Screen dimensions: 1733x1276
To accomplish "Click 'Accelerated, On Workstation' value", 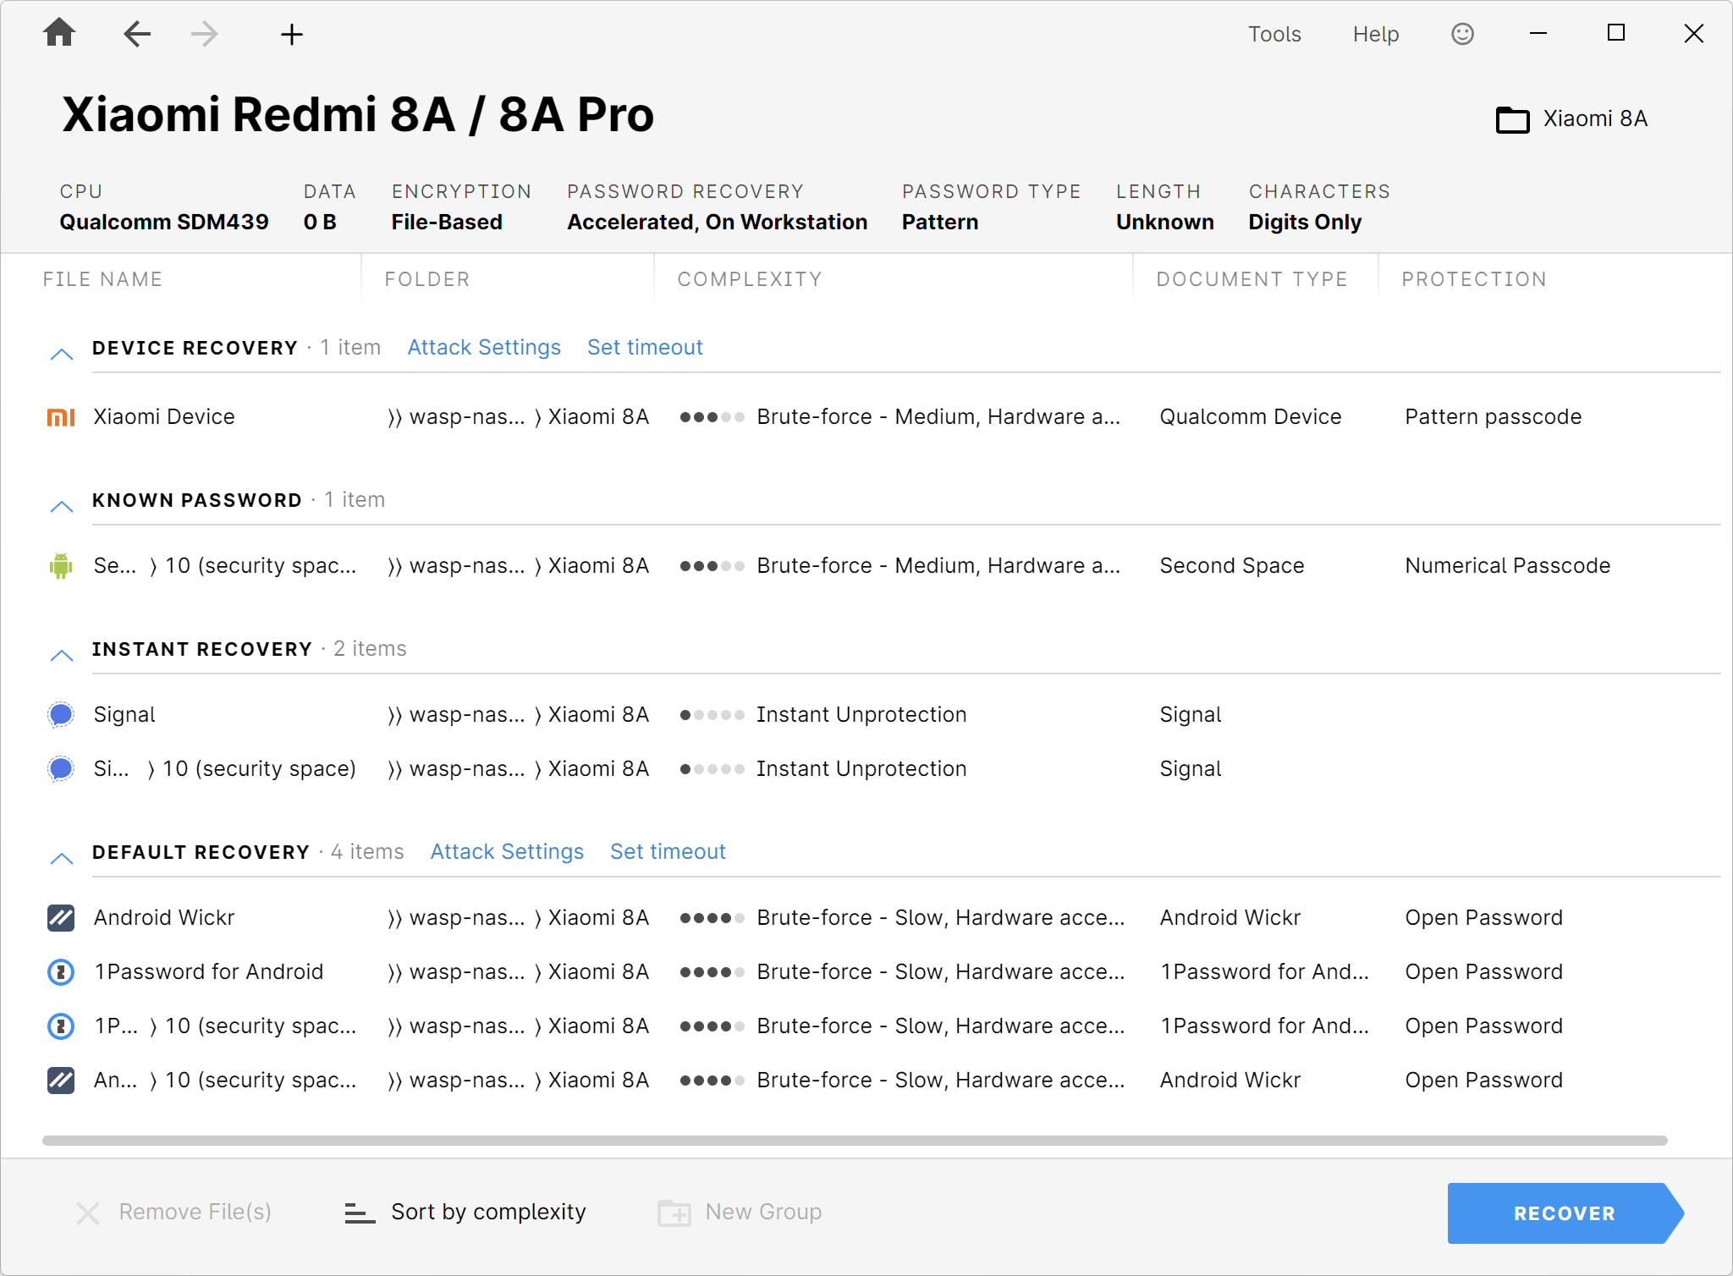I will tap(717, 222).
